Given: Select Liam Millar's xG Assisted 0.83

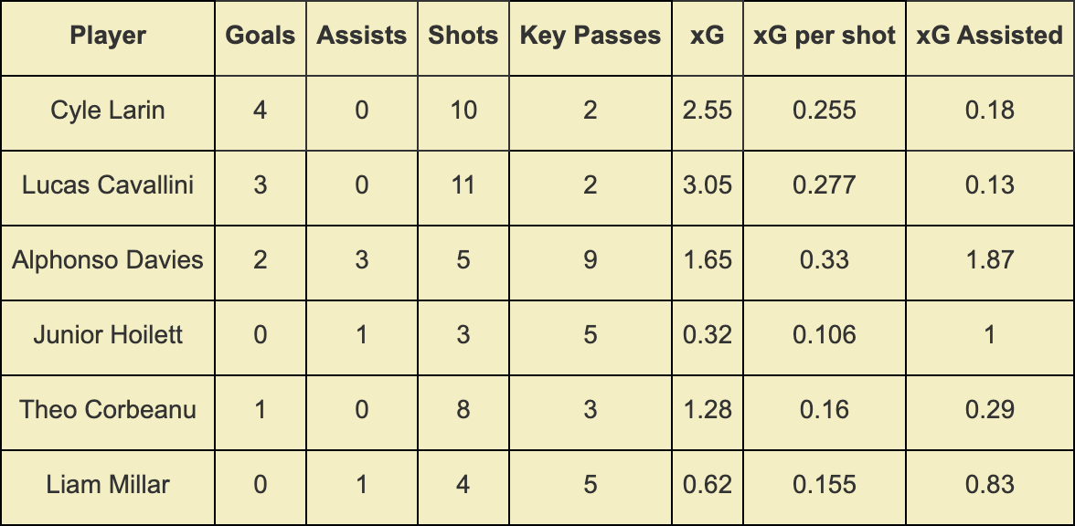Looking at the screenshot, I should click(990, 484).
